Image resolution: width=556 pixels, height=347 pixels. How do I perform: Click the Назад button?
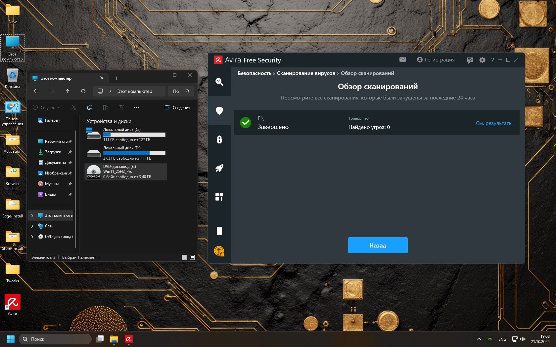378,245
